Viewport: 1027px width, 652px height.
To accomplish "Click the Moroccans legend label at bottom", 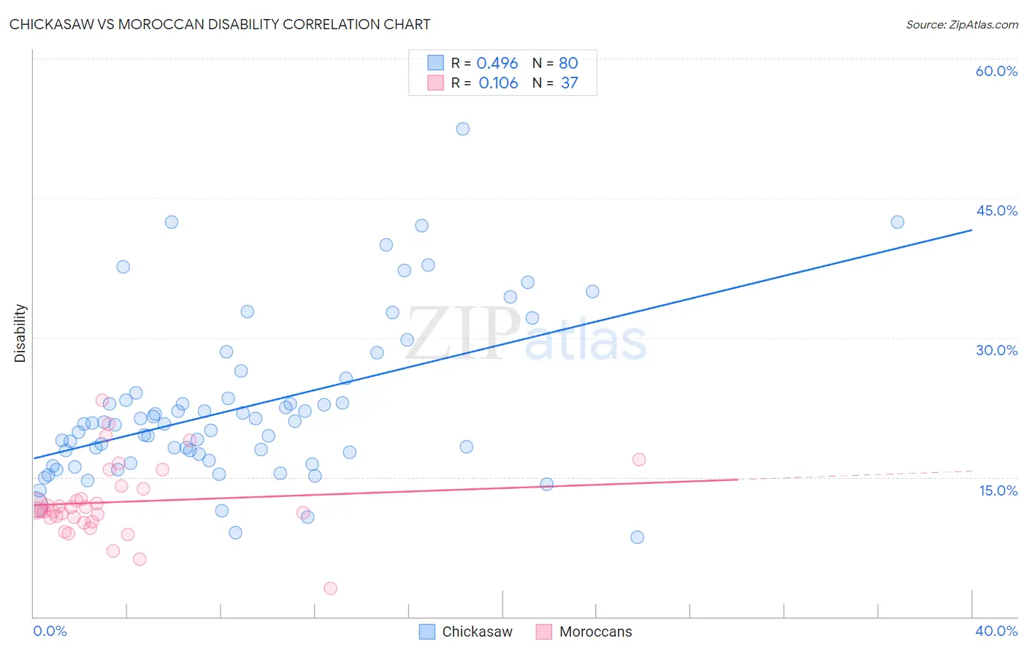I will (x=595, y=632).
